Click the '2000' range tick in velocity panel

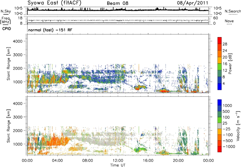pyautogui.click(x=17, y=131)
